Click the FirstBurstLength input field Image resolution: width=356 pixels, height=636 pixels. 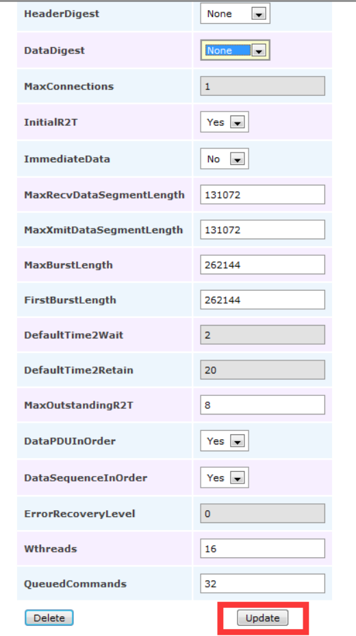263,300
